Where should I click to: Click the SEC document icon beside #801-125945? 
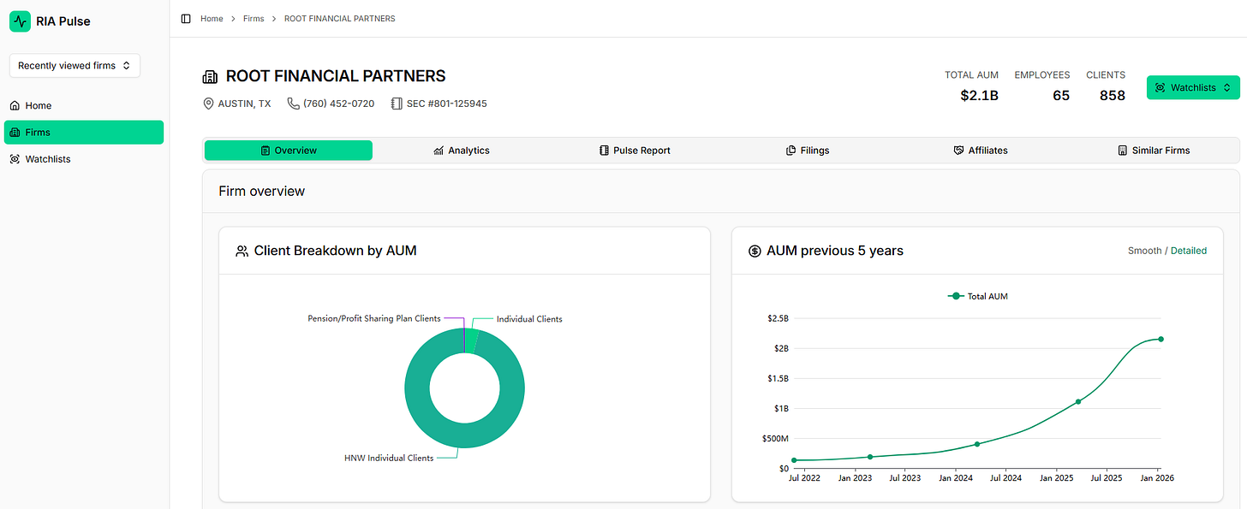coord(397,104)
